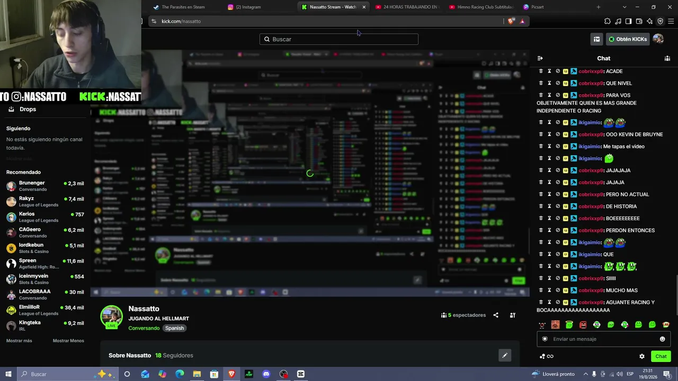This screenshot has height=381, width=678.
Task: Open chat settings gear
Action: [x=642, y=357]
